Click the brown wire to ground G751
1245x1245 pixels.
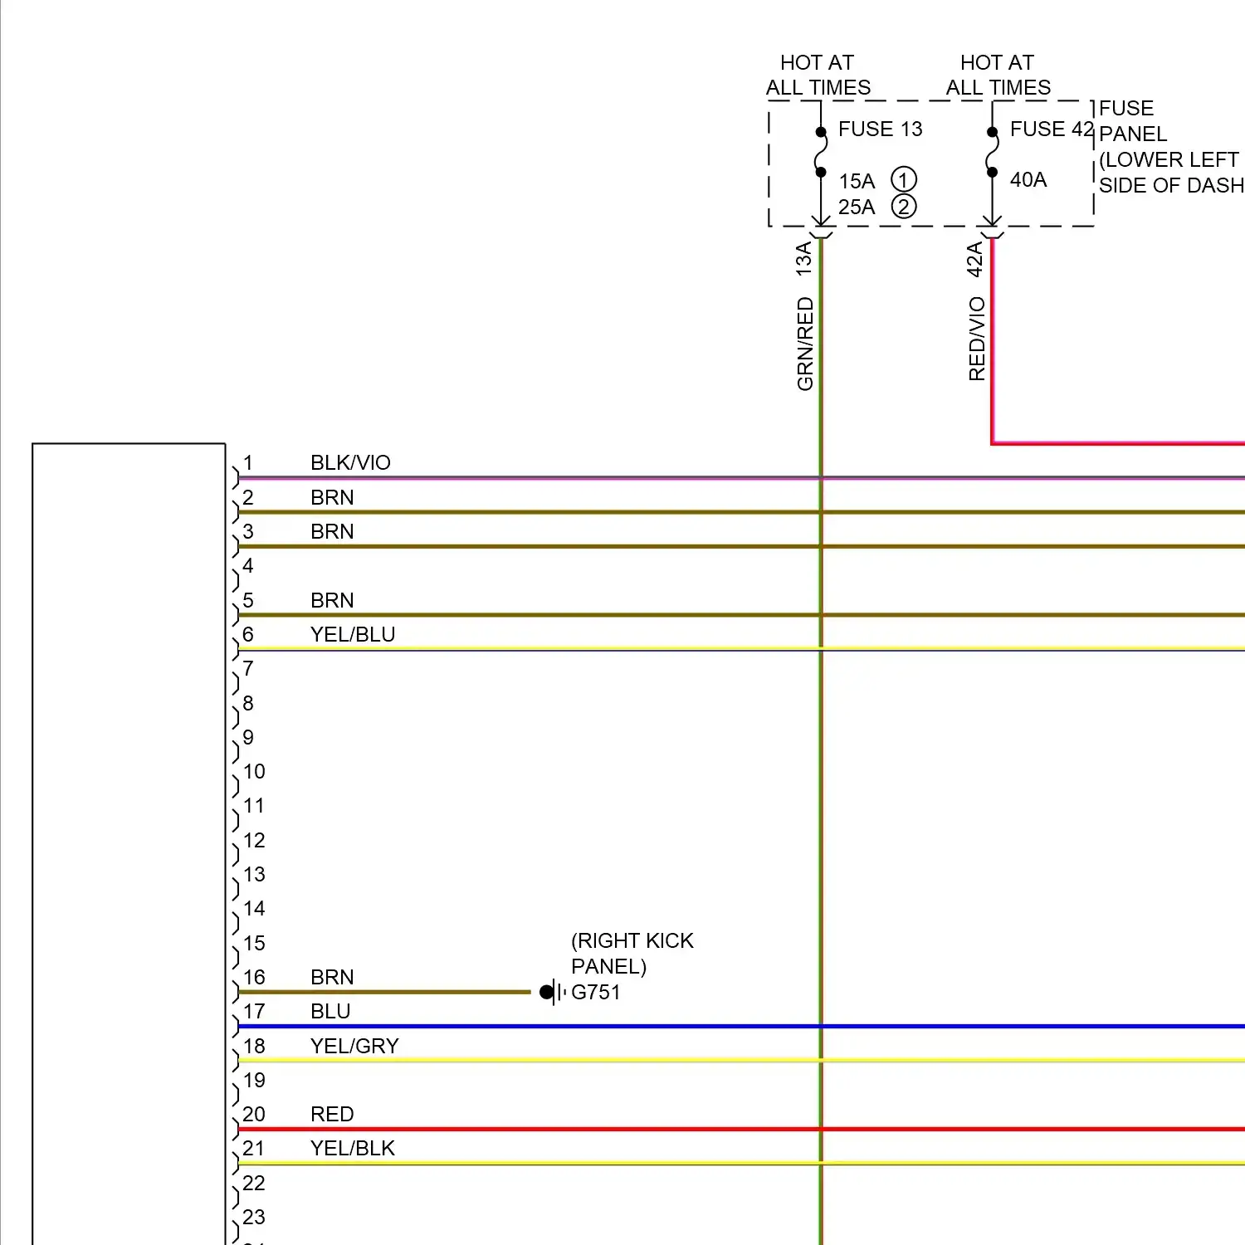click(384, 992)
